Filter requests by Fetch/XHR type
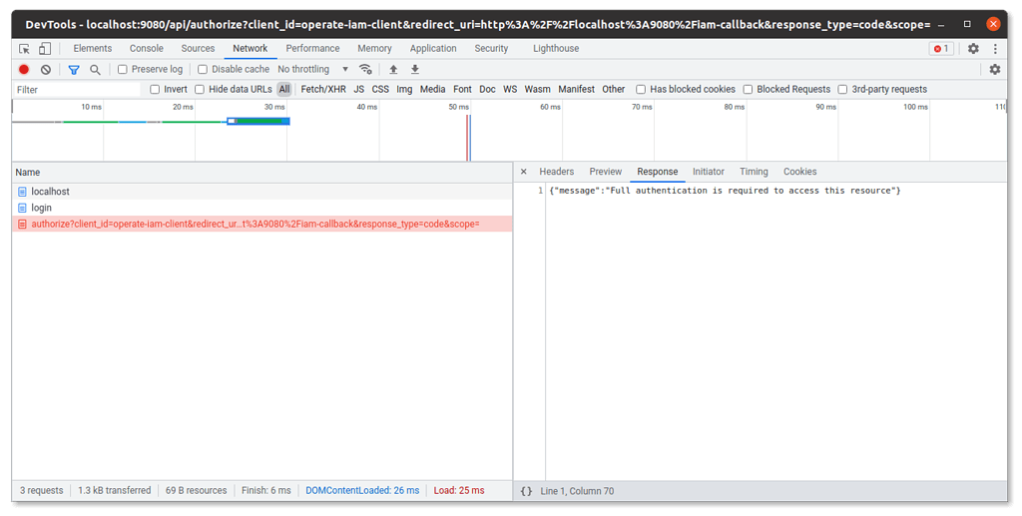The image size is (1022, 516). pyautogui.click(x=323, y=89)
